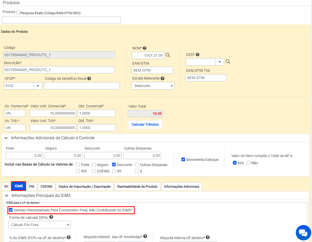Image resolution: width=312 pixels, height=242 pixels.
Task: Toggle Movimenta Estoque checkbox
Action: point(183,159)
